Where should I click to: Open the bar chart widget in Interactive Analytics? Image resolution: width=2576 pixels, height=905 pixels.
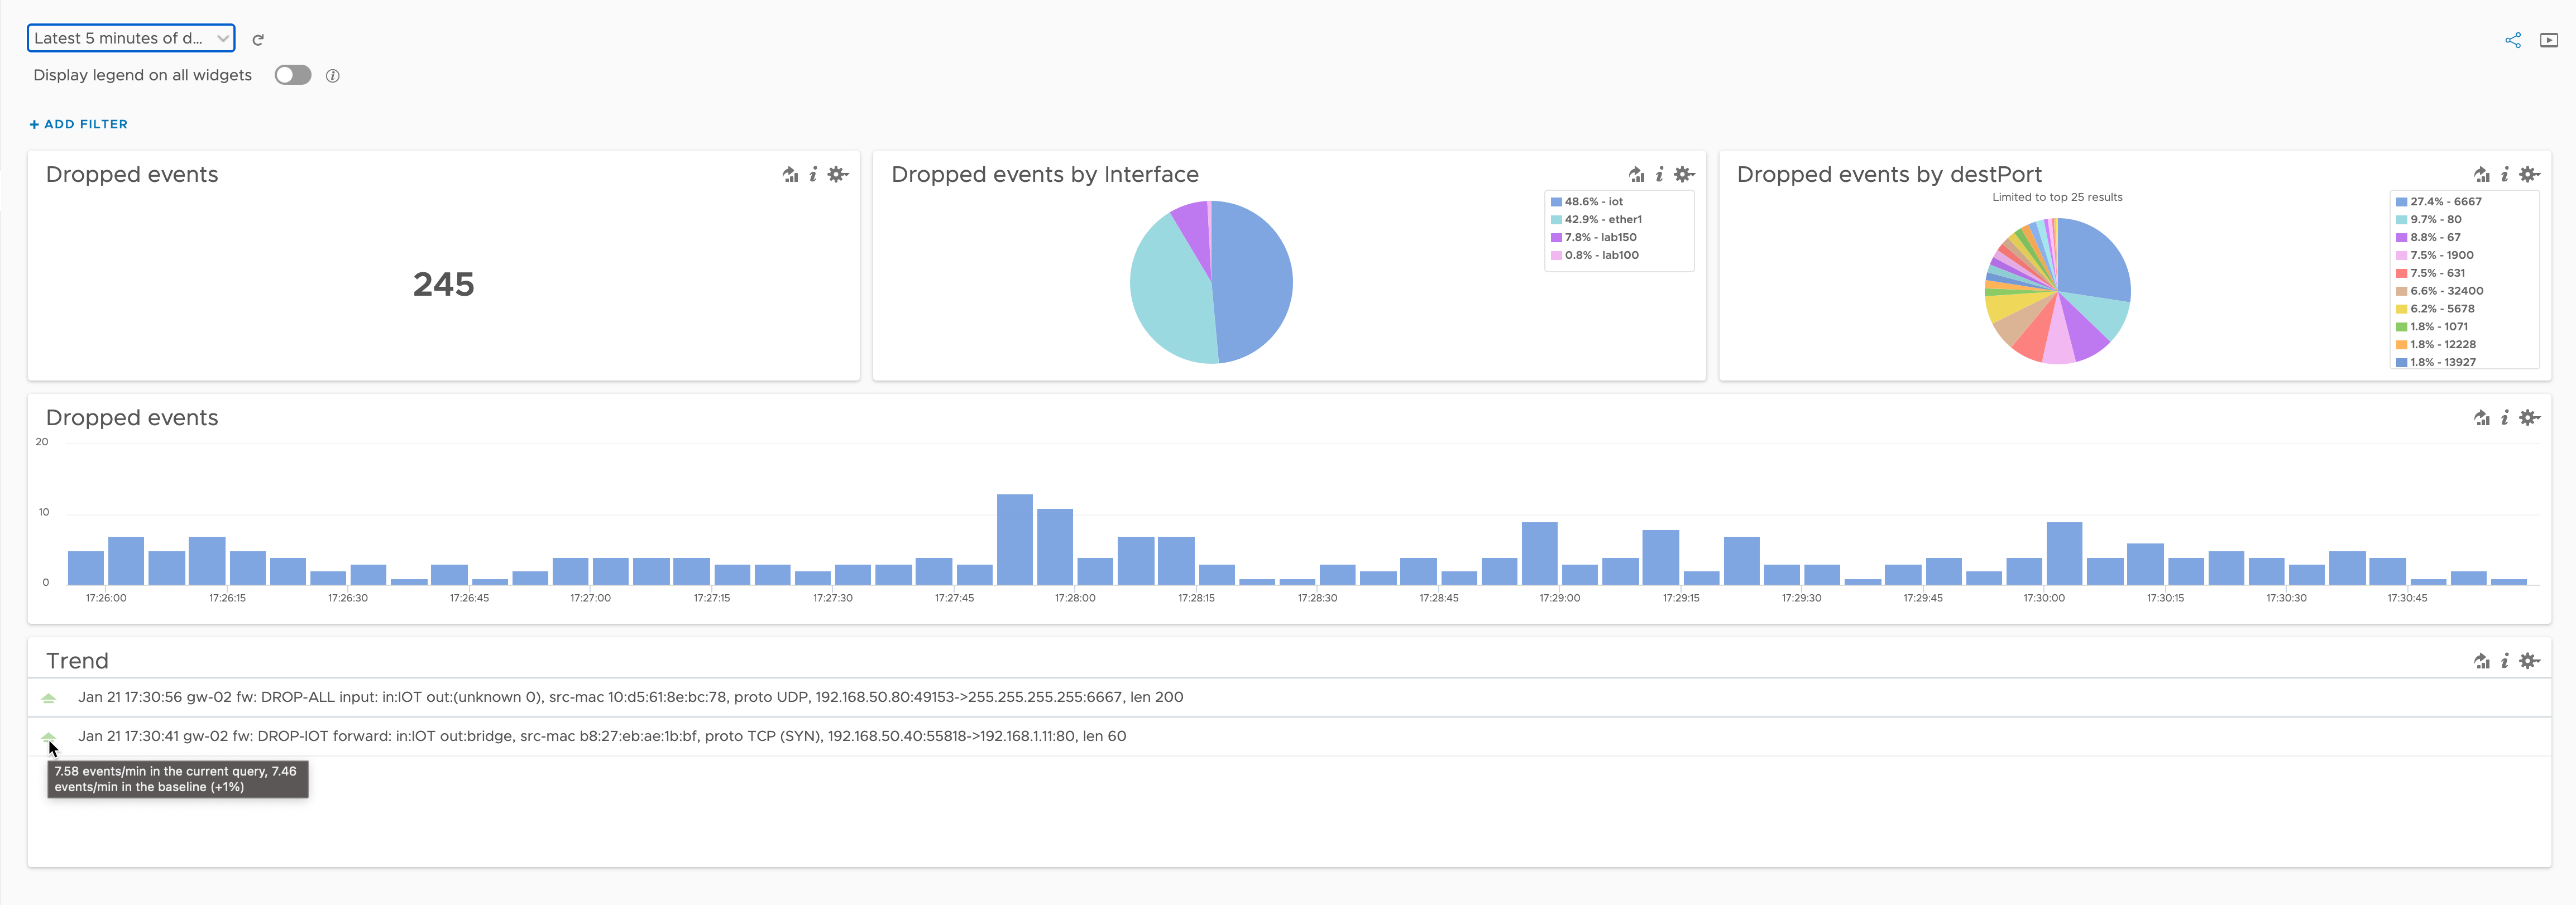coord(2481,417)
